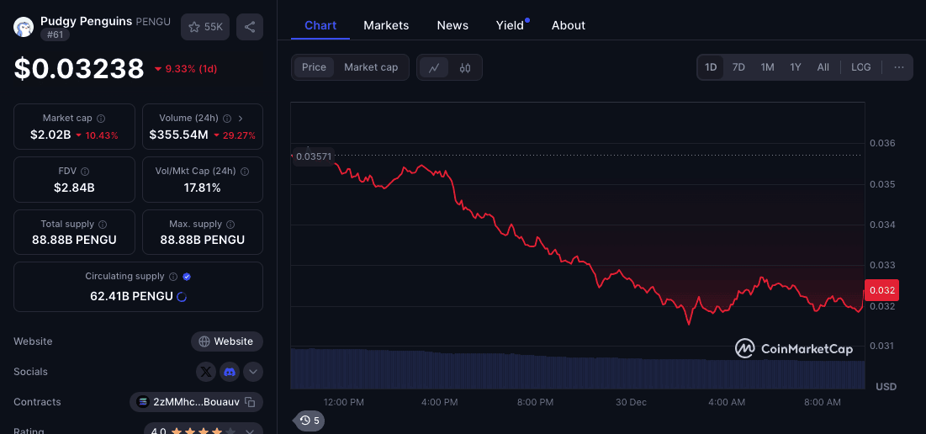The width and height of the screenshot is (926, 434).
Task: Copy the contract address icon
Action: 250,402
